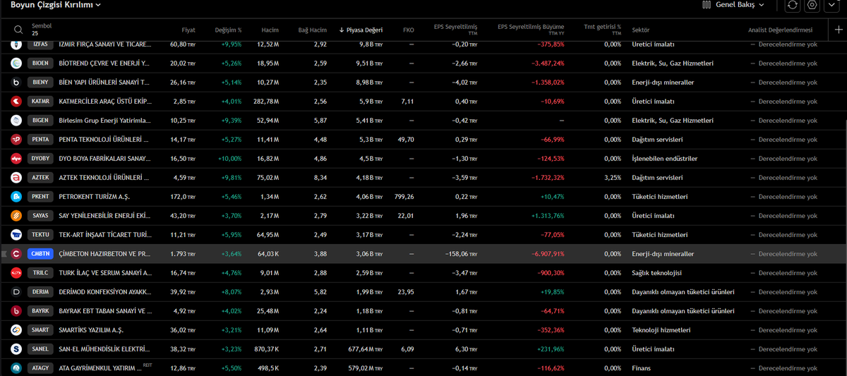This screenshot has width=847, height=376.
Task: Click the PENTA company logo
Action: point(16,140)
